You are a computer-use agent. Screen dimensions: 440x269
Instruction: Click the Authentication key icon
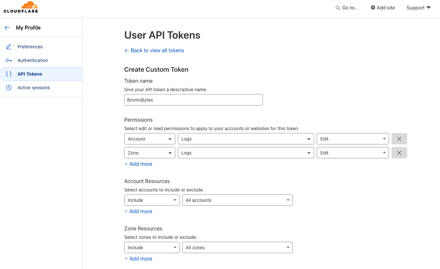(x=9, y=60)
